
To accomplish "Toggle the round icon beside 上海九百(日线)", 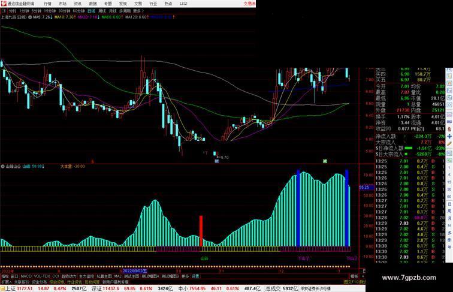I will point(30,17).
